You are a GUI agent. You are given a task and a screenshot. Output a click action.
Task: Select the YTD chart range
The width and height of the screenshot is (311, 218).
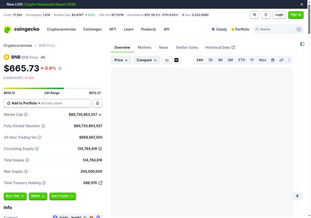pos(241,60)
